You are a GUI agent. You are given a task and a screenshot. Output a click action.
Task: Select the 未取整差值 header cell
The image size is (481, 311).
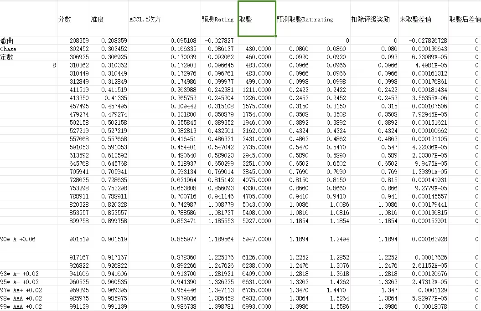pos(423,19)
